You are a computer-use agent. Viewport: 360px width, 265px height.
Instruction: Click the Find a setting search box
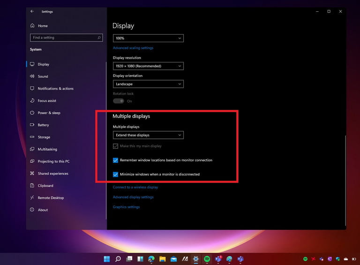point(66,38)
